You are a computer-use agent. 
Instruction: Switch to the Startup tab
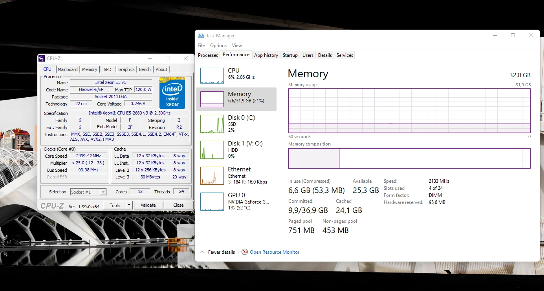pyautogui.click(x=290, y=55)
